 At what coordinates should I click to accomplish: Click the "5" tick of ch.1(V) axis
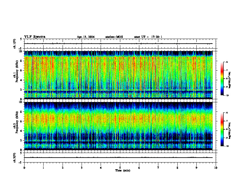tap(21, 39)
